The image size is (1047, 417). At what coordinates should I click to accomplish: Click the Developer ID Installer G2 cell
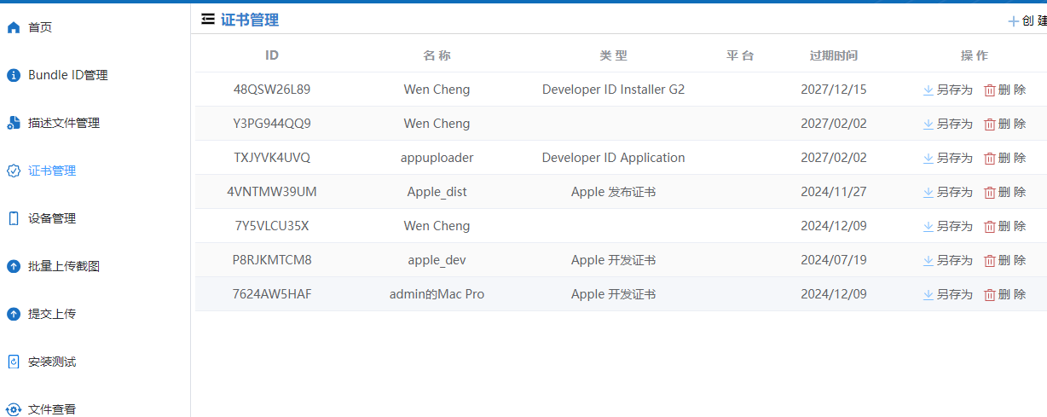pos(614,90)
